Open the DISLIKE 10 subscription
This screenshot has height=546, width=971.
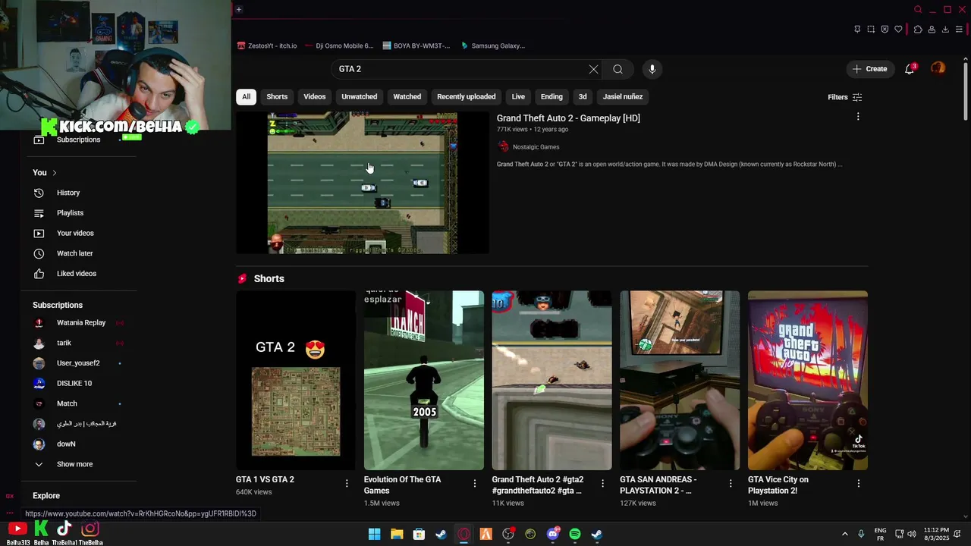74,384
